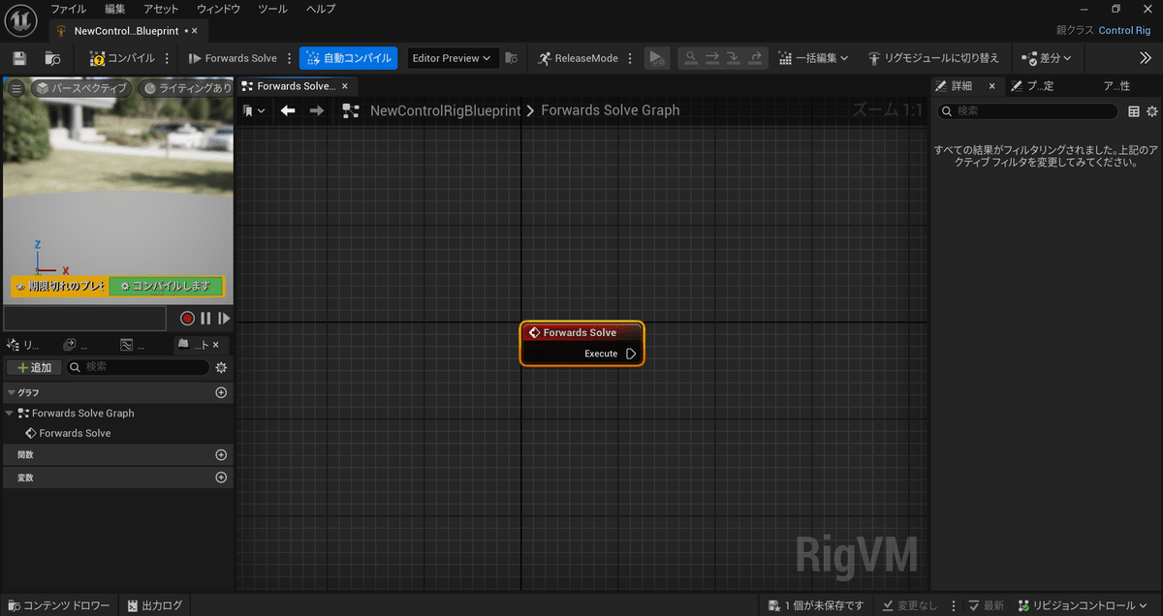The height and width of the screenshot is (616, 1163).
Task: Add new variable with 変数 plus icon
Action: pyautogui.click(x=221, y=477)
